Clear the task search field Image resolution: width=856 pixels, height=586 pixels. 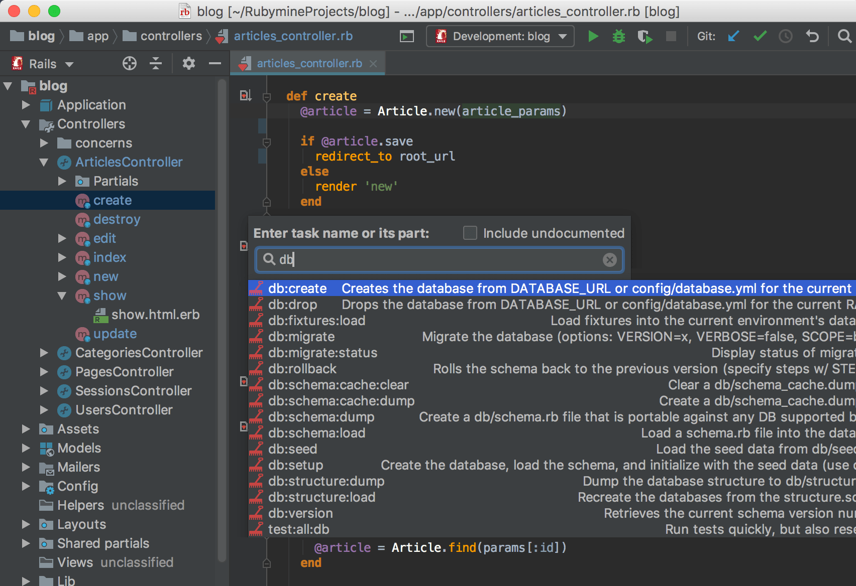609,260
